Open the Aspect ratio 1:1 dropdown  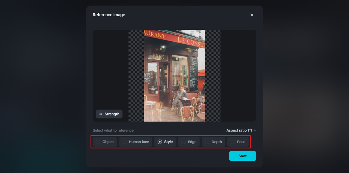(241, 130)
